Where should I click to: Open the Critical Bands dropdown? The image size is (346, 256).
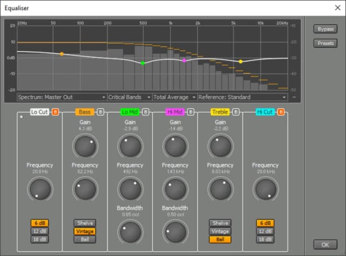(x=130, y=97)
